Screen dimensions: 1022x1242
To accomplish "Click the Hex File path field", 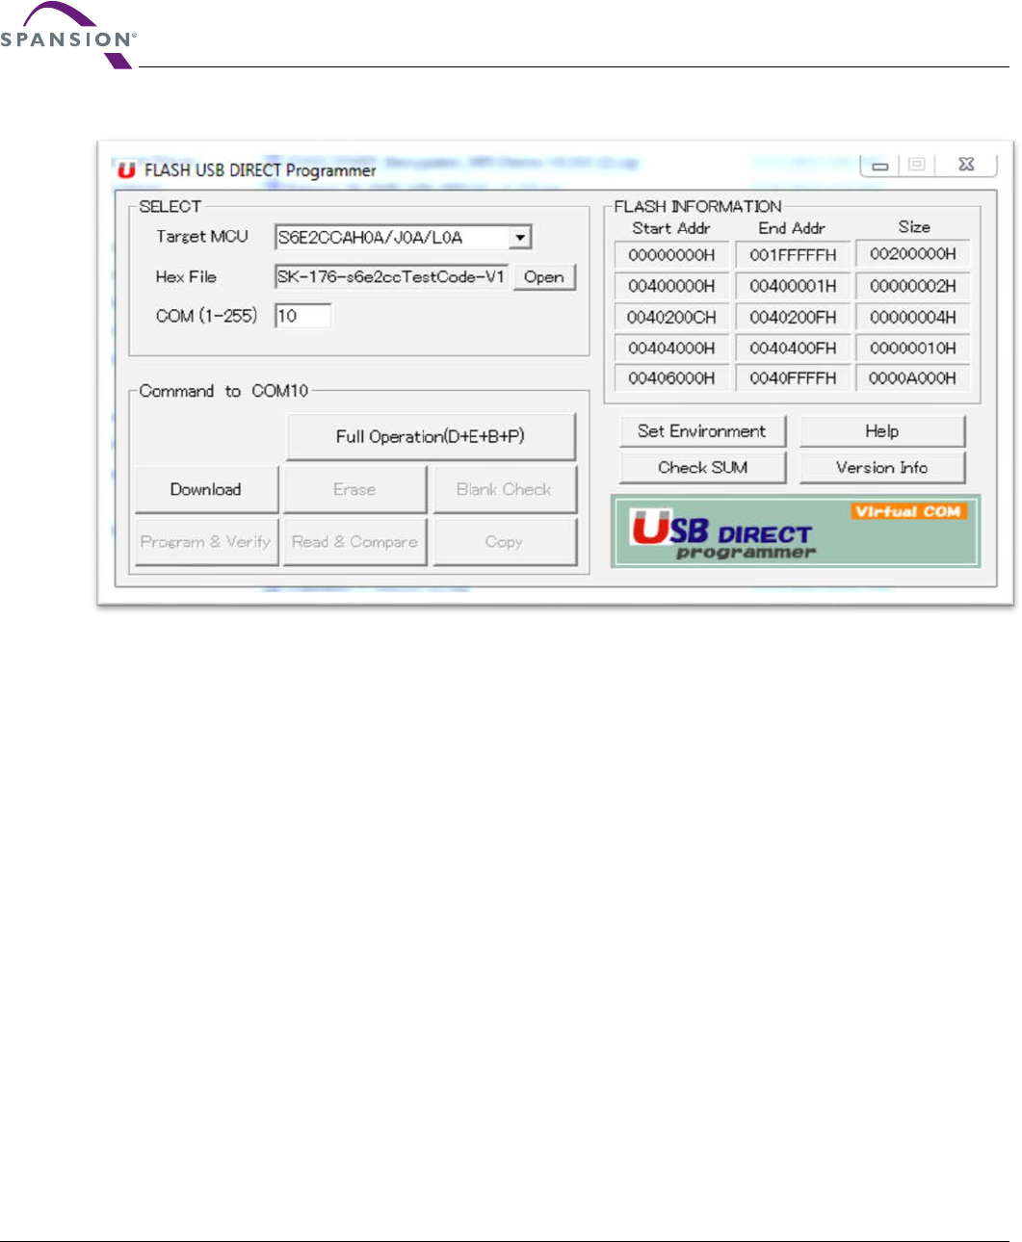I will pos(391,277).
